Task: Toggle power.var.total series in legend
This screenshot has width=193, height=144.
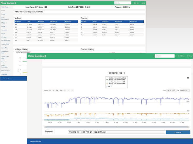Action: [116, 78]
